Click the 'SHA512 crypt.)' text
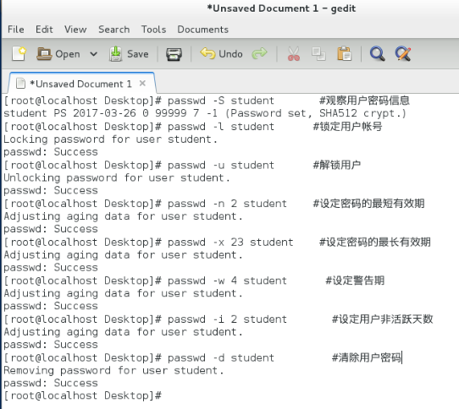The image size is (459, 409). tap(362, 113)
